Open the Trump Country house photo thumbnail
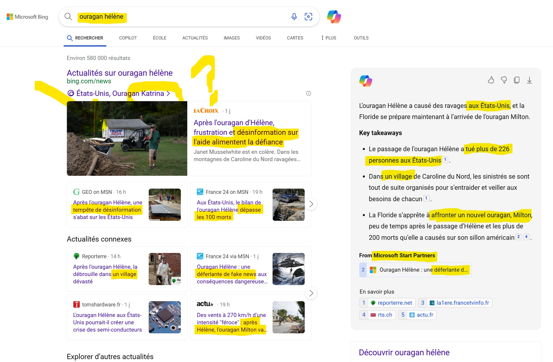 [127, 138]
